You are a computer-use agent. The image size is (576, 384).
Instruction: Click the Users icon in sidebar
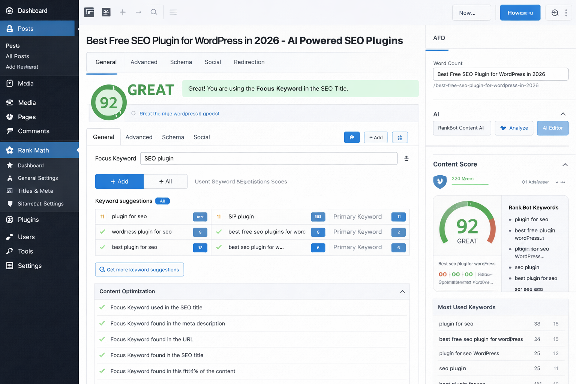(x=10, y=237)
